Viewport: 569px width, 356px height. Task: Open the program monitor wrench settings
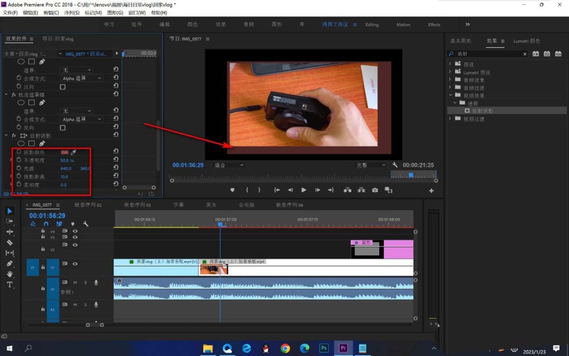[395, 165]
